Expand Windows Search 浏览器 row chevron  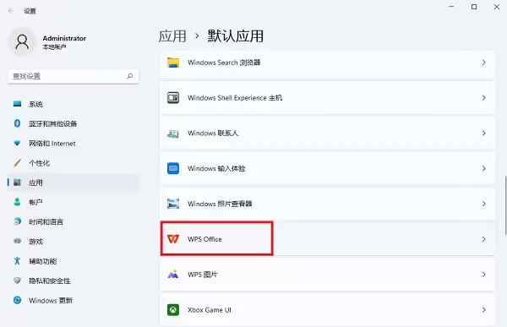[483, 63]
